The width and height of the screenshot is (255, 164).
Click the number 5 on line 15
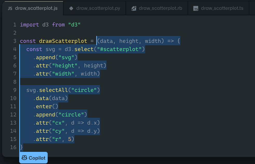click(x=70, y=139)
